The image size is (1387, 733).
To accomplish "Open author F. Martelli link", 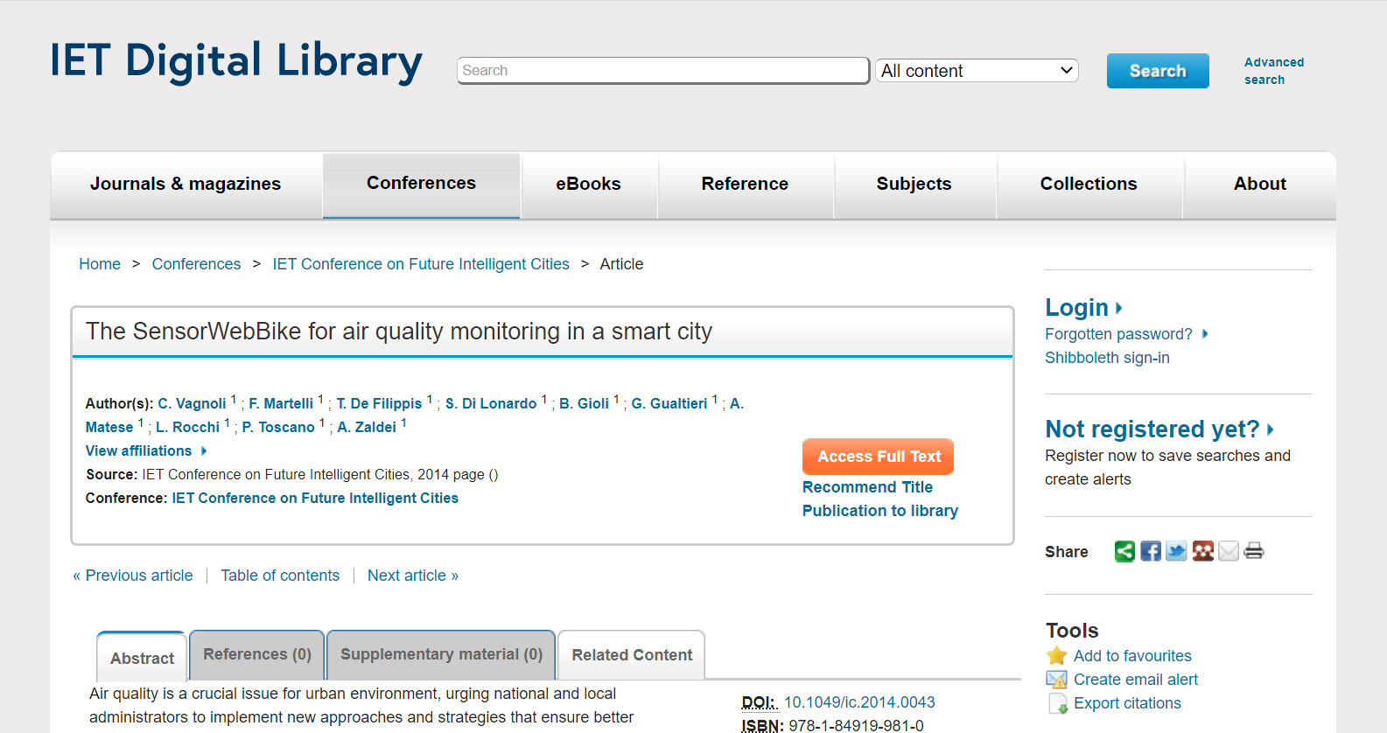I will 281,403.
